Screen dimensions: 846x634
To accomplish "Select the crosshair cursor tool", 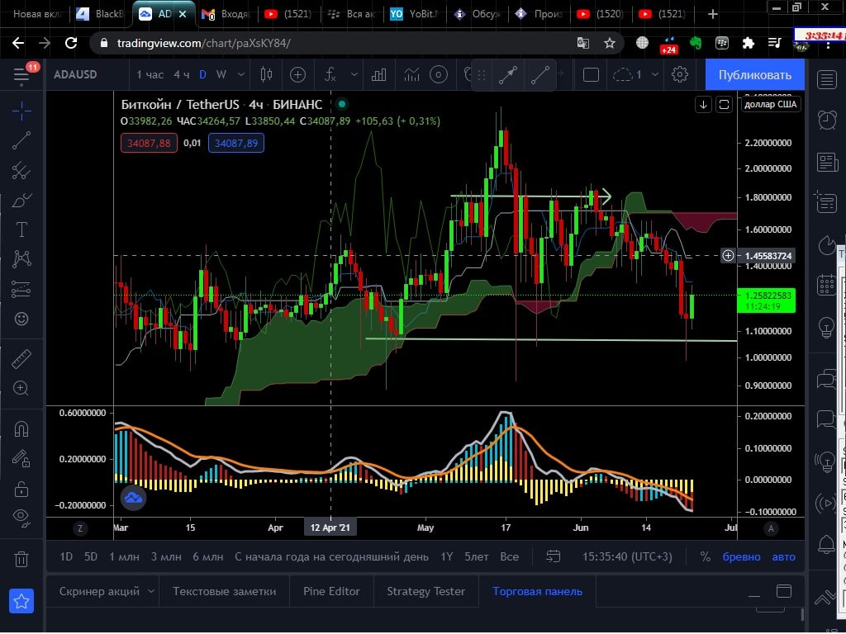I will pyautogui.click(x=21, y=111).
